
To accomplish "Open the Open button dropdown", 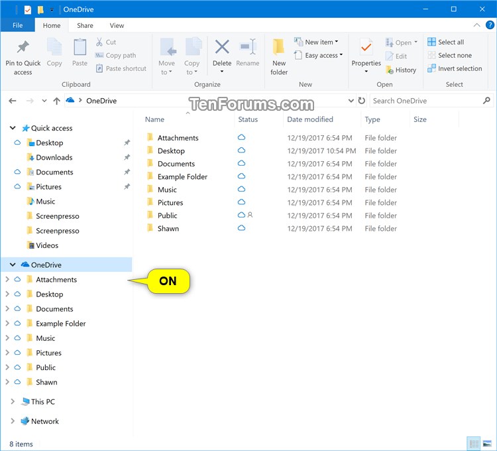I will click(x=416, y=42).
